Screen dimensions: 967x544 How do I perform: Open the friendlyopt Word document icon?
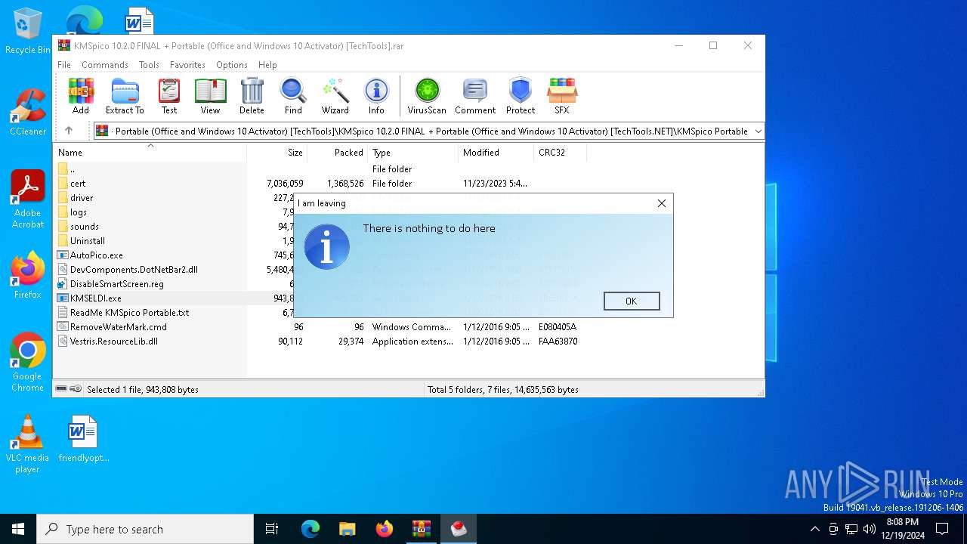83,438
